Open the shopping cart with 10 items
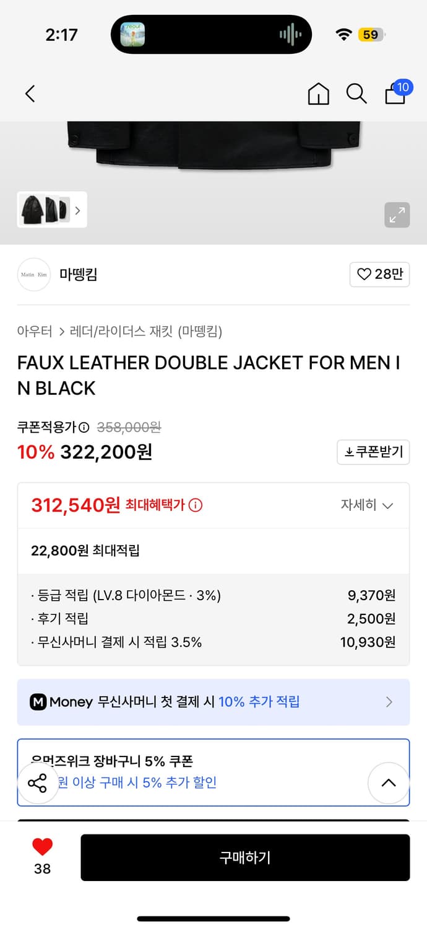The height and width of the screenshot is (930, 427). click(x=395, y=95)
